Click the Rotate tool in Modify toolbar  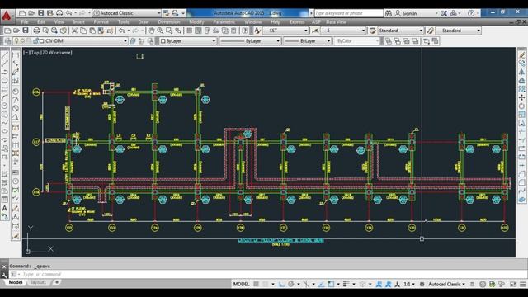(x=521, y=106)
